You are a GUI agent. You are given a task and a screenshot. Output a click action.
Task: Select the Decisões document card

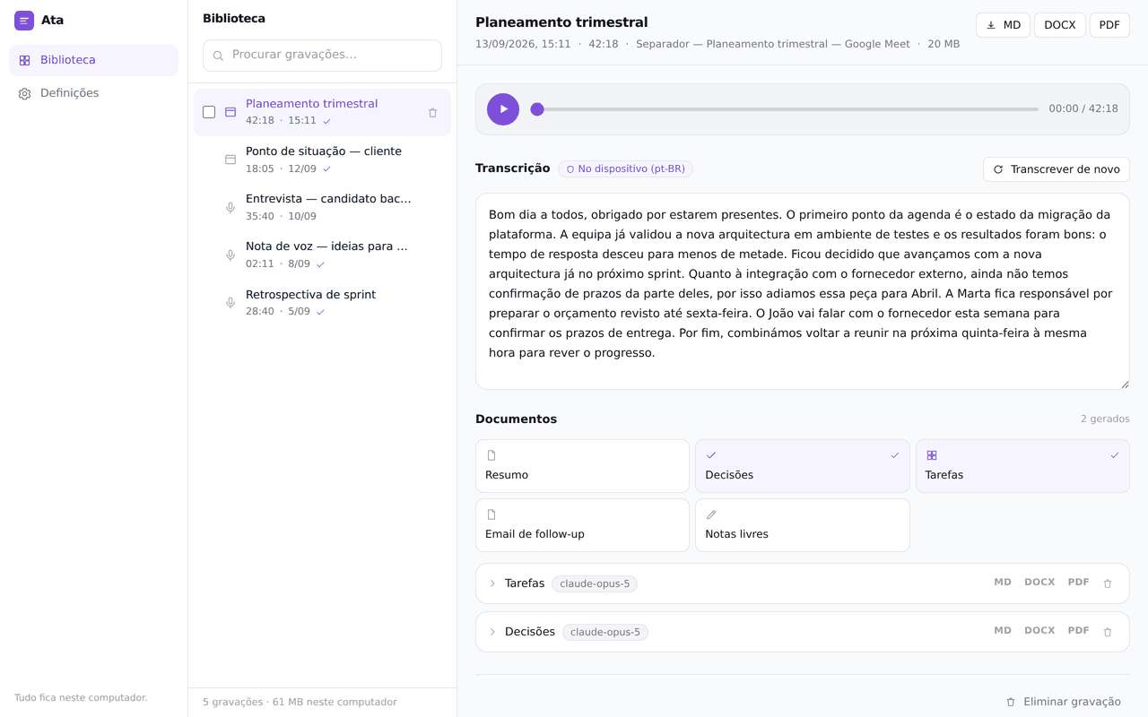[802, 465]
